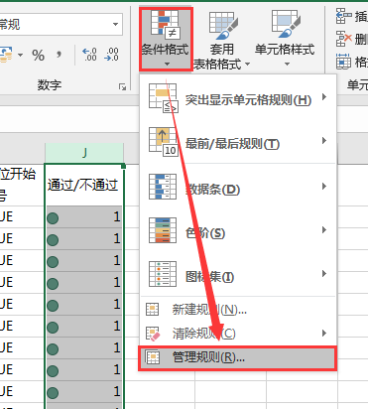Screen dimensions: 368x409
Task: Expand Format as Table dropdown arrow
Action: [x=247, y=64]
